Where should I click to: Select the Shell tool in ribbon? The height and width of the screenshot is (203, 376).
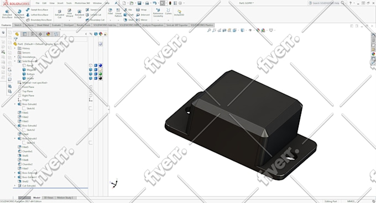coord(128,20)
